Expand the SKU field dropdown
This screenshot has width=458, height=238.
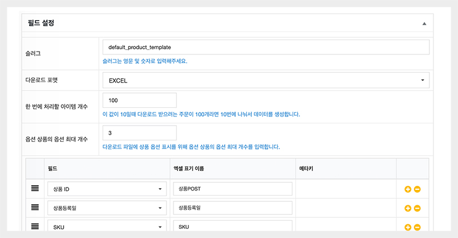(107, 227)
